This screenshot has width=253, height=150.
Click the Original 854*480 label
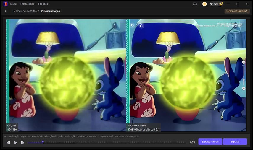tap(12, 127)
